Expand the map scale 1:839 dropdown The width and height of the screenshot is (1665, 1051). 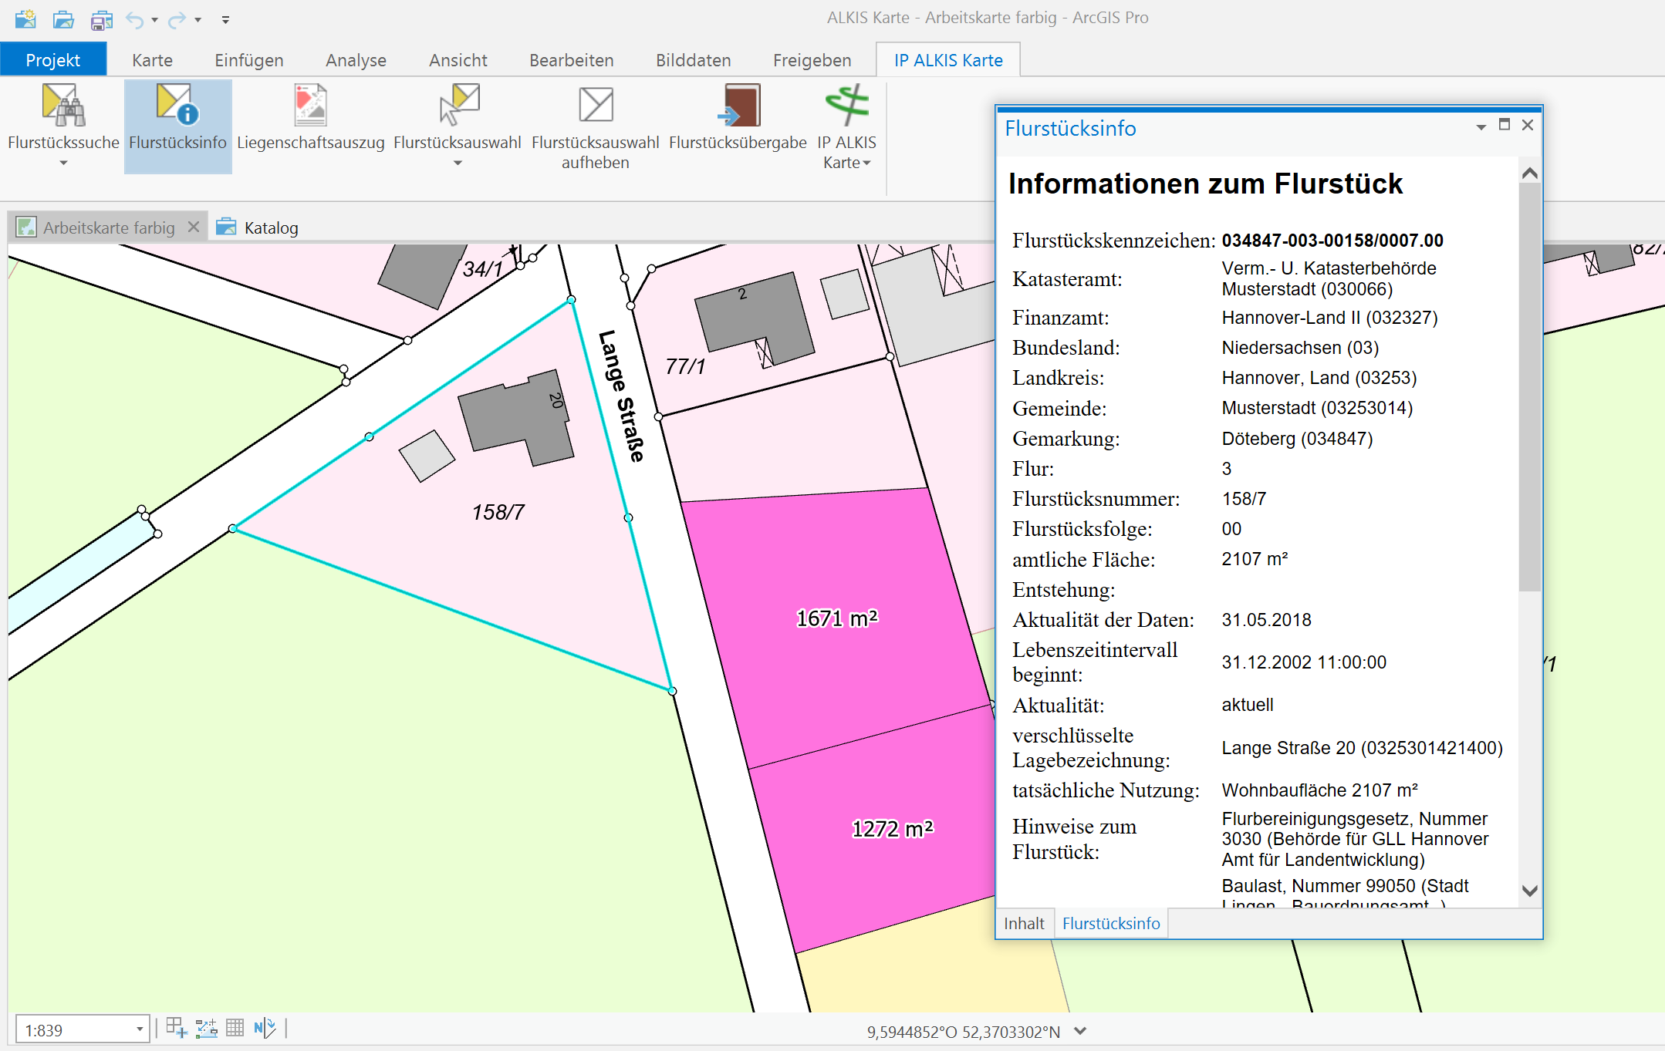(140, 1029)
